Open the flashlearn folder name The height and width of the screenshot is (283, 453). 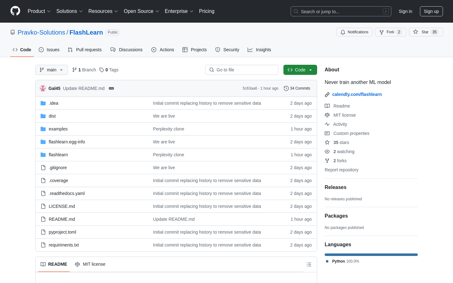(x=58, y=155)
